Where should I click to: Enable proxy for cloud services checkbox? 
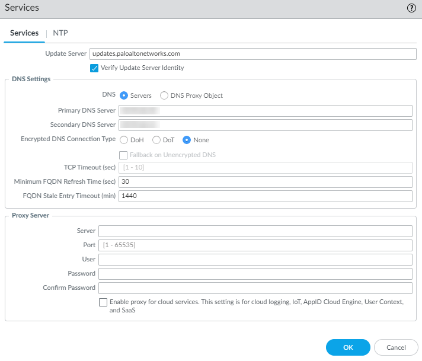[x=104, y=302]
